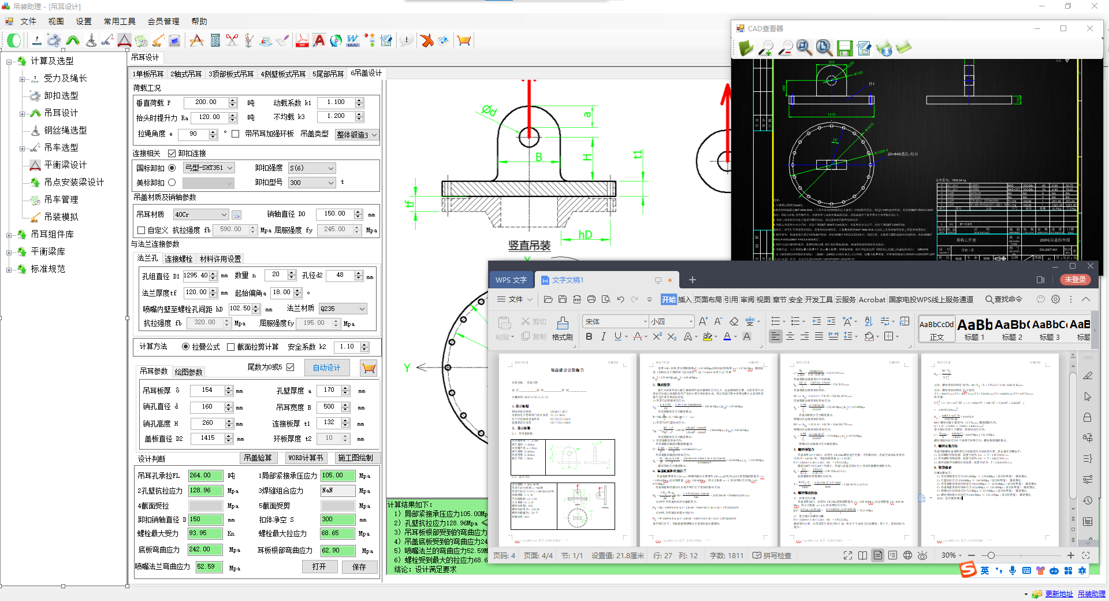Click WPS format painter 格式刷 icon
The width and height of the screenshot is (1109, 601).
tap(562, 328)
